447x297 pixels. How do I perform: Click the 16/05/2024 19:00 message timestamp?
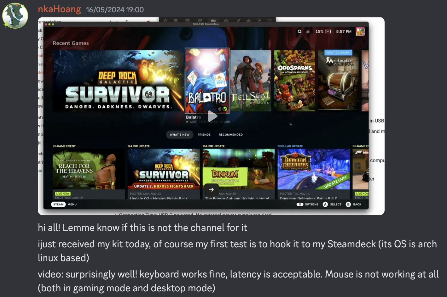(115, 10)
